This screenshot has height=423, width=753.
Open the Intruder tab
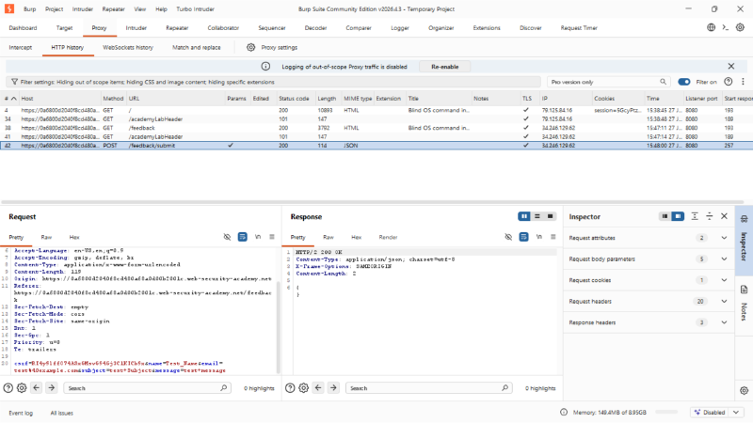[136, 28]
